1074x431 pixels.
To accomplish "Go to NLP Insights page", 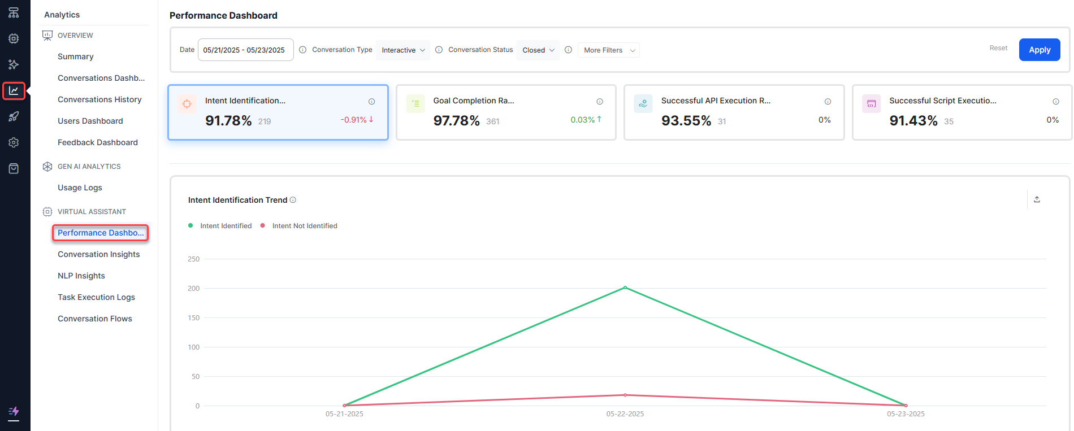I will 81,276.
